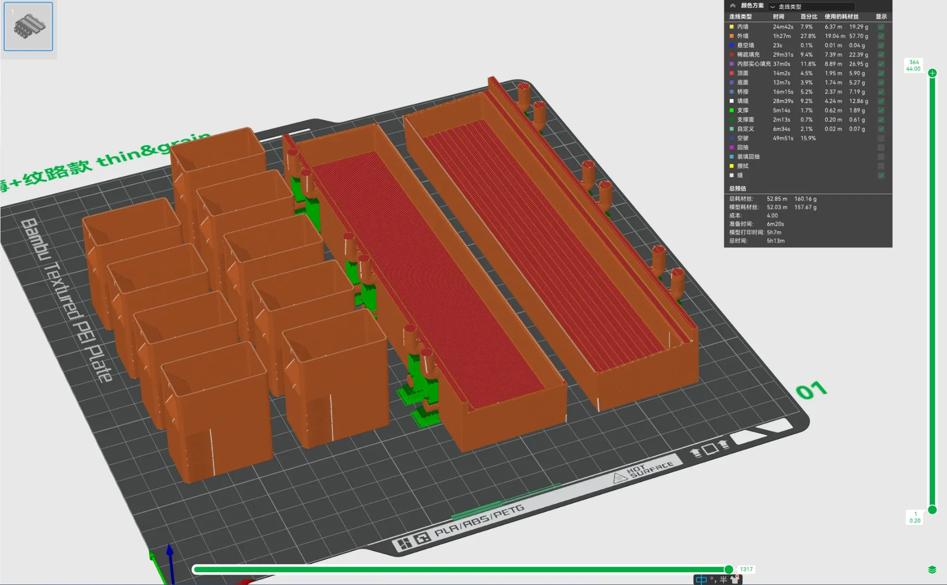947x585 pixels.
Task: Toggle visibility of 顶面 lines
Action: (x=881, y=73)
